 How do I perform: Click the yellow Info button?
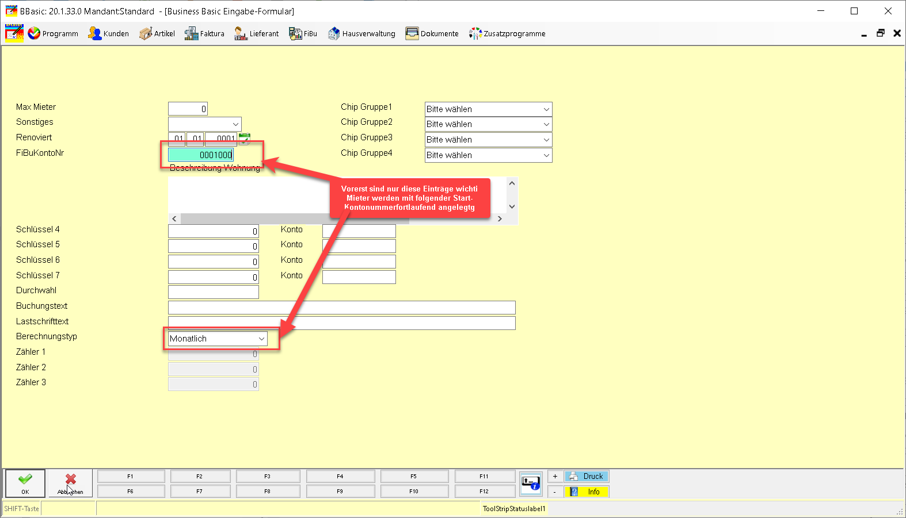click(587, 492)
